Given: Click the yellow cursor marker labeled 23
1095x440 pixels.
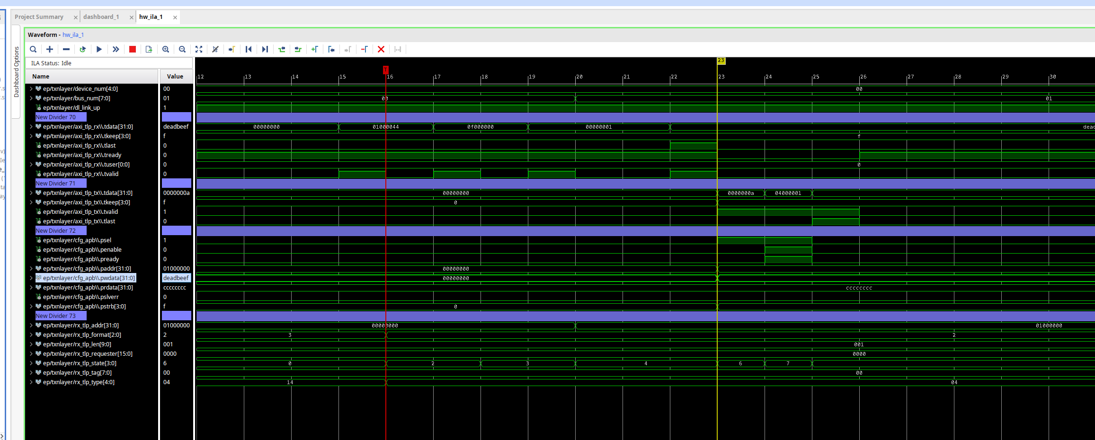Looking at the screenshot, I should tap(721, 61).
